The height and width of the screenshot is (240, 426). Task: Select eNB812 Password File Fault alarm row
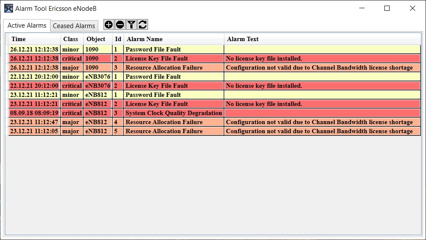153,95
